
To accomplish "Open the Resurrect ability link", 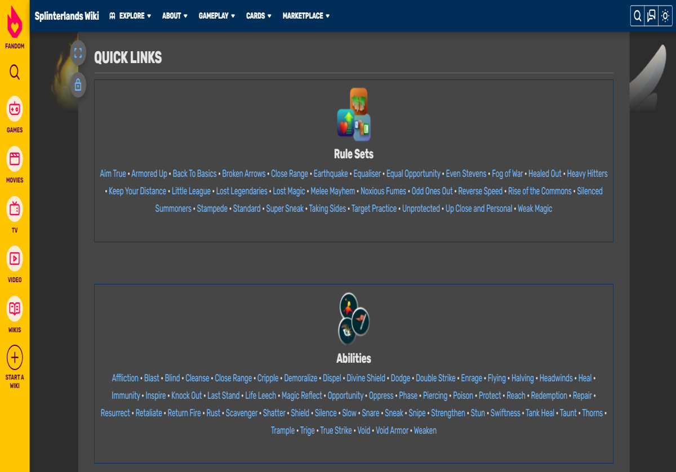I will tap(115, 413).
